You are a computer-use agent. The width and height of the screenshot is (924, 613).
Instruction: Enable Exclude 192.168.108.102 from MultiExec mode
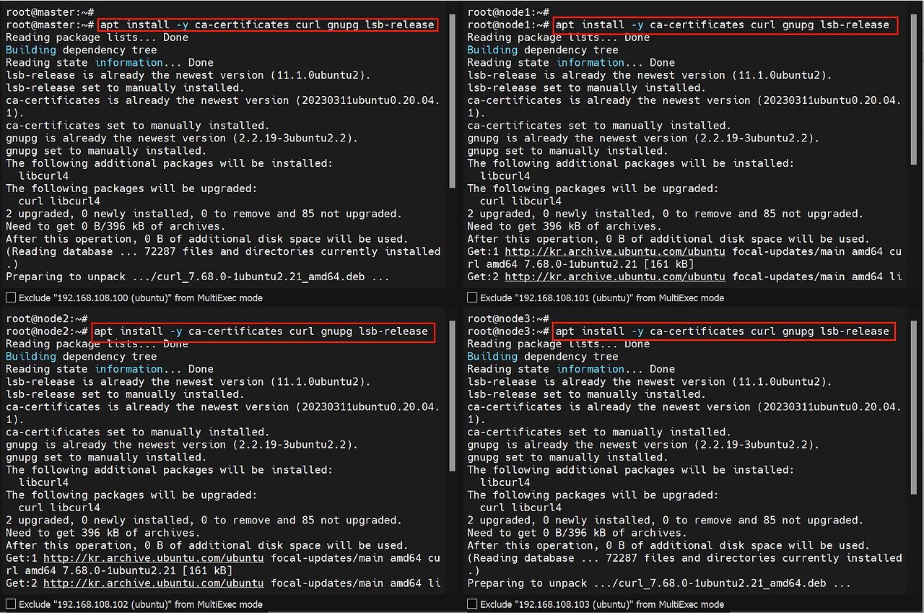click(x=11, y=604)
